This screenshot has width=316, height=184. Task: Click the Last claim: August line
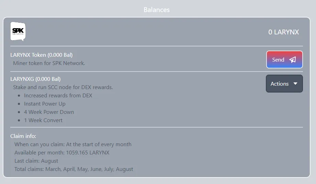[x=36, y=161]
